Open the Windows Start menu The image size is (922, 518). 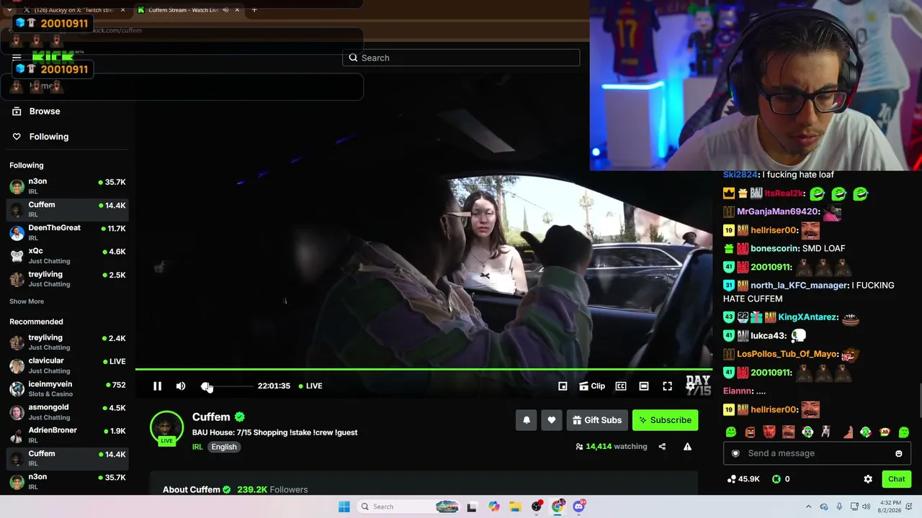[x=344, y=506]
